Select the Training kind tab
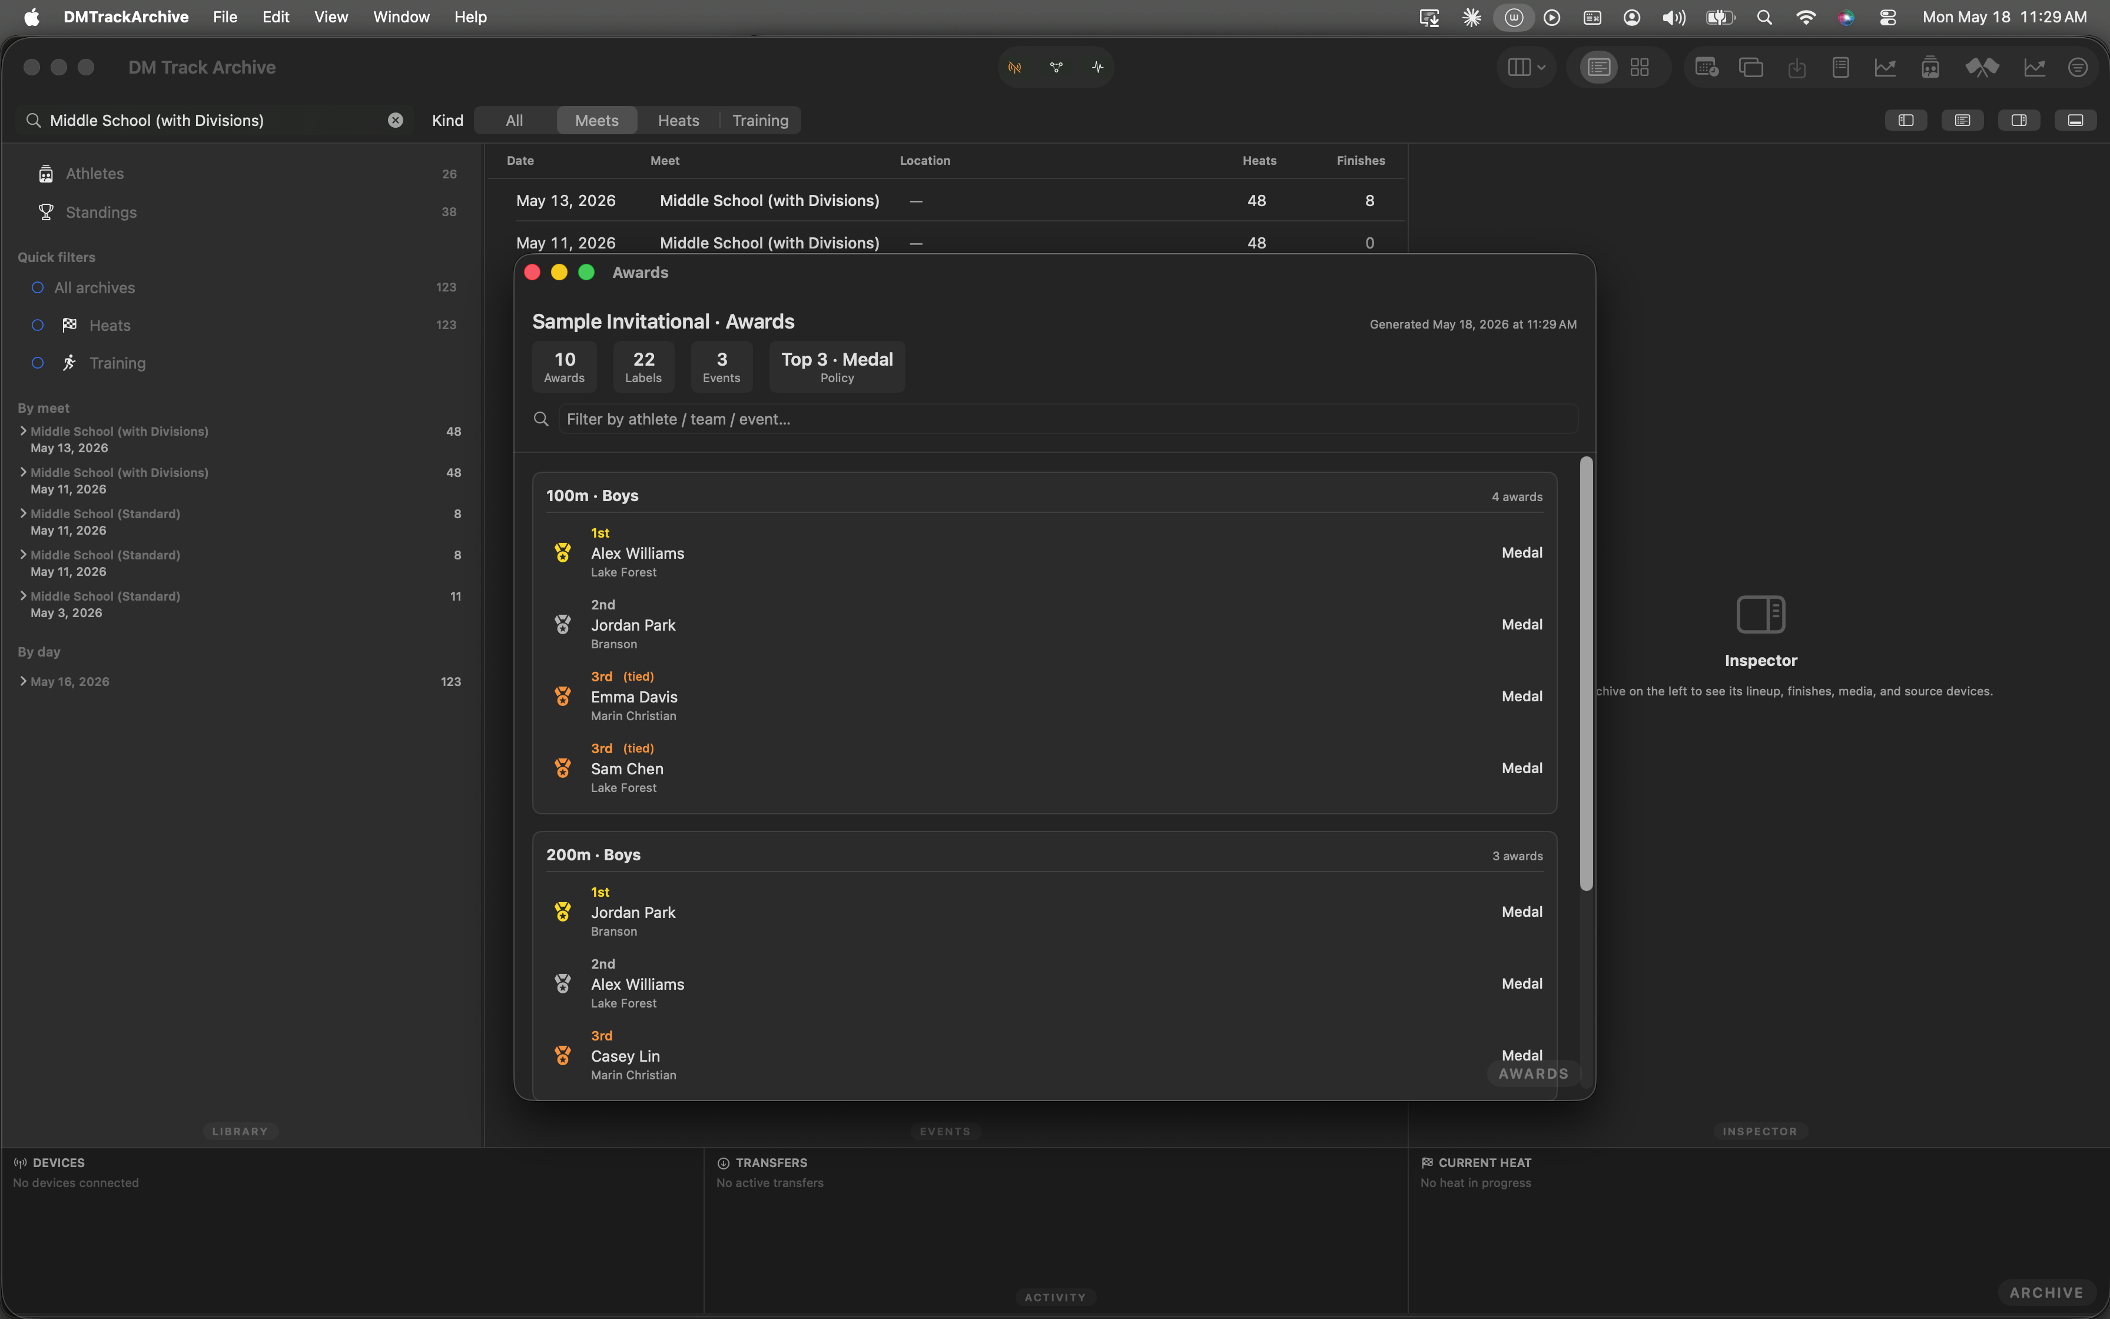The image size is (2110, 1319). click(x=760, y=120)
